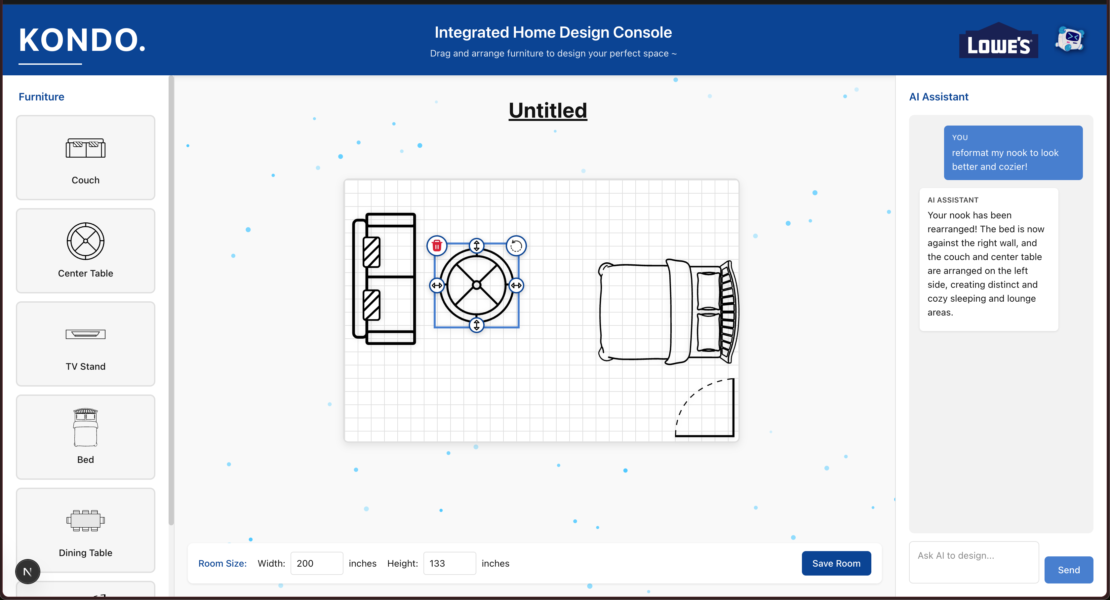Click the bottom vertical resize handle
1110x600 pixels.
click(x=476, y=325)
